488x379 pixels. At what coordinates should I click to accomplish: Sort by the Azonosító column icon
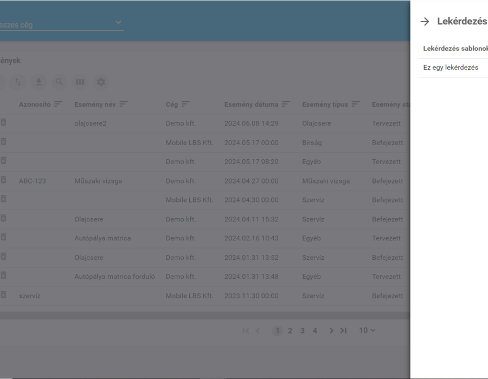[x=58, y=104]
